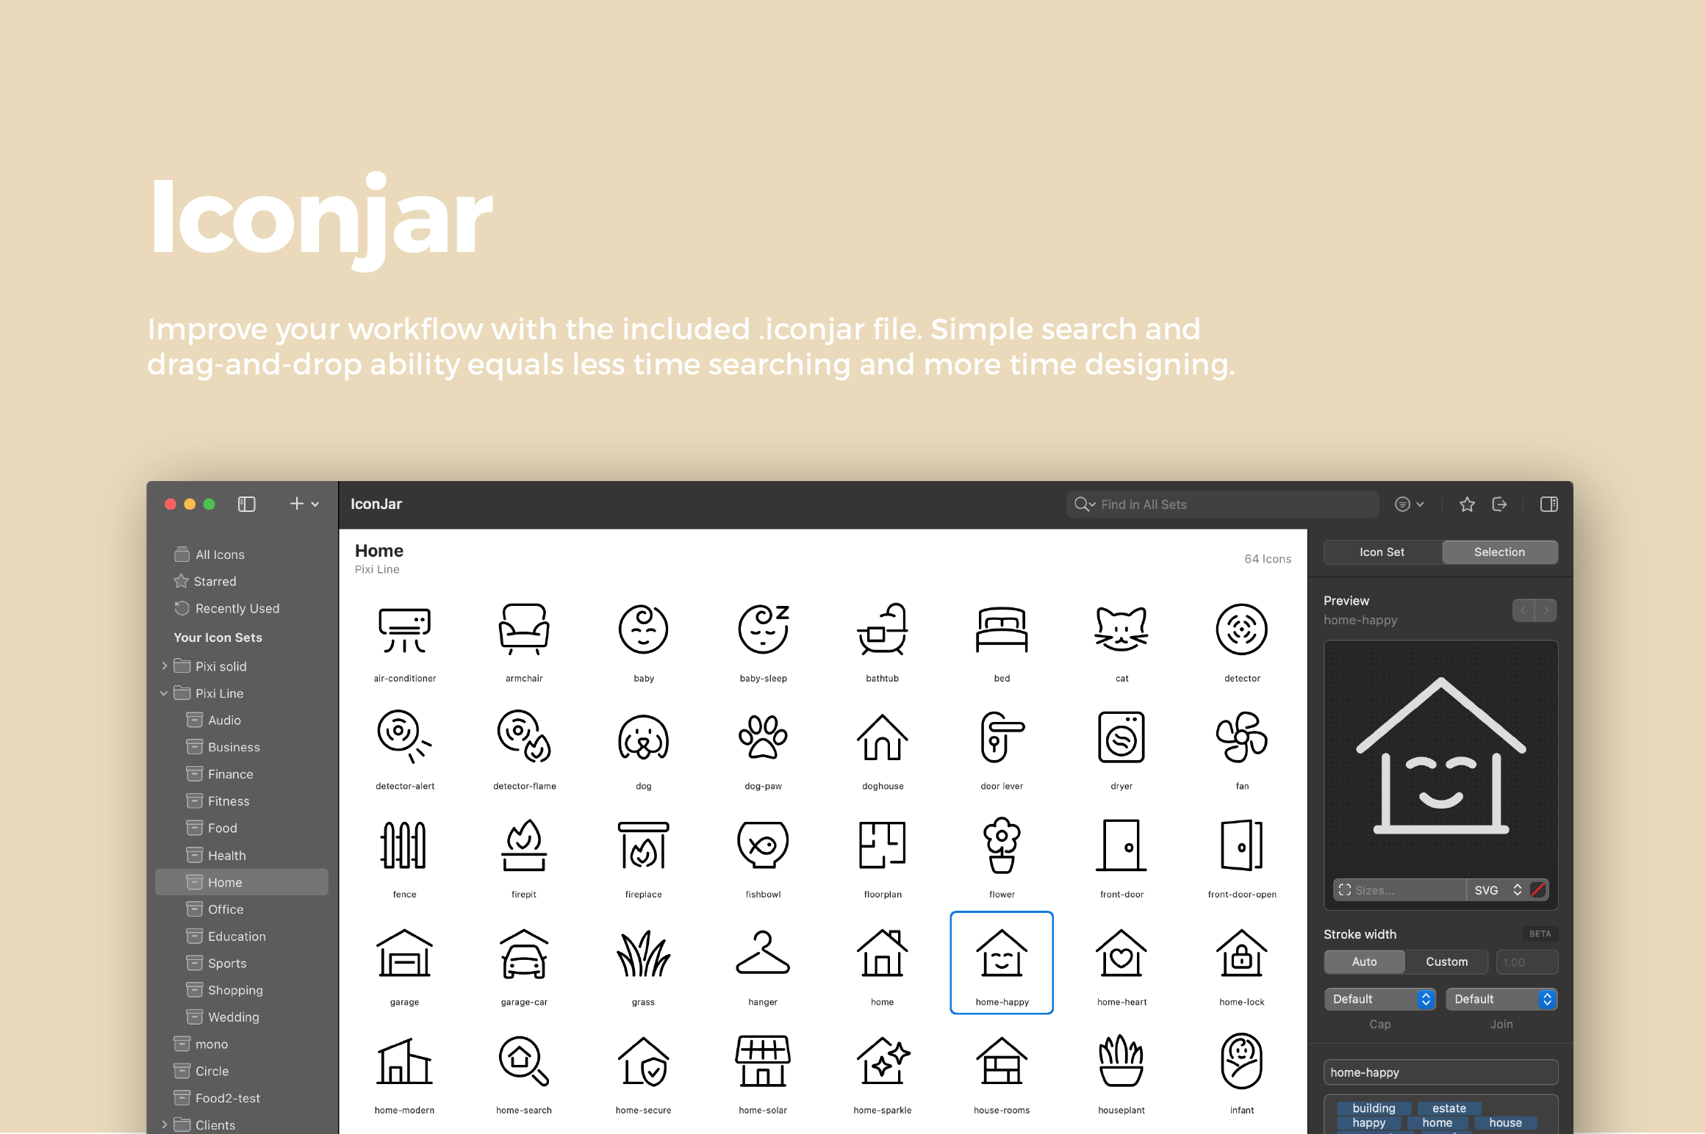Switch stroke width to Custom

[x=1446, y=961]
